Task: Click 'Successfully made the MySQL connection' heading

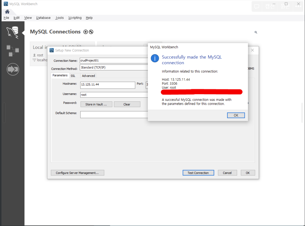Action: [x=192, y=60]
